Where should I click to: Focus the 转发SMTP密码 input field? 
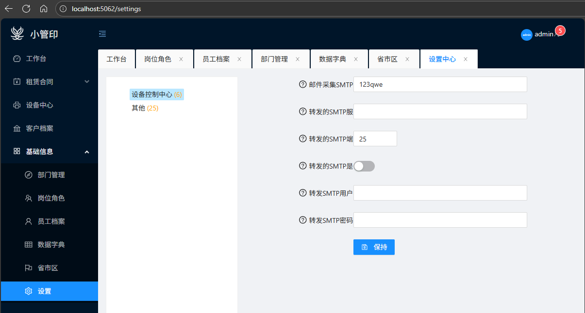[440, 220]
